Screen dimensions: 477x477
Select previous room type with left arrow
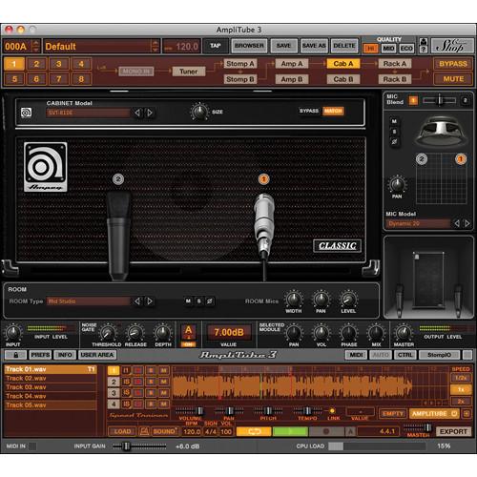[x=137, y=301]
